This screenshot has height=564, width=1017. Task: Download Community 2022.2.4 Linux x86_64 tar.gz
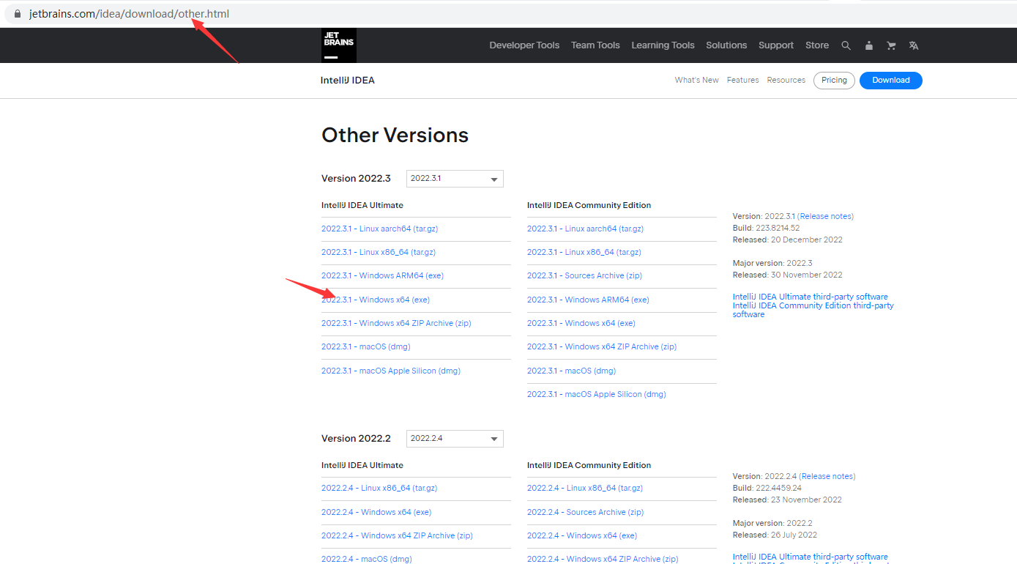(x=585, y=488)
